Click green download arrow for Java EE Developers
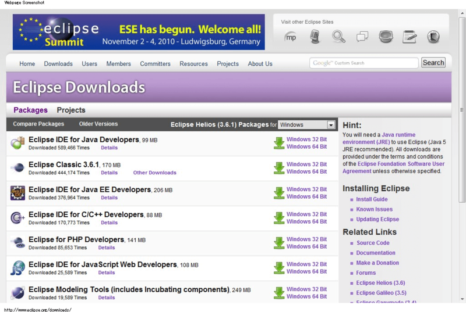Viewport: 466px width, 312px height. (x=279, y=193)
